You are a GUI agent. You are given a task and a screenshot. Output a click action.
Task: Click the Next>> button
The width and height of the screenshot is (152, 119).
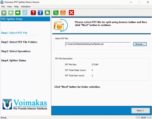pos(140,110)
